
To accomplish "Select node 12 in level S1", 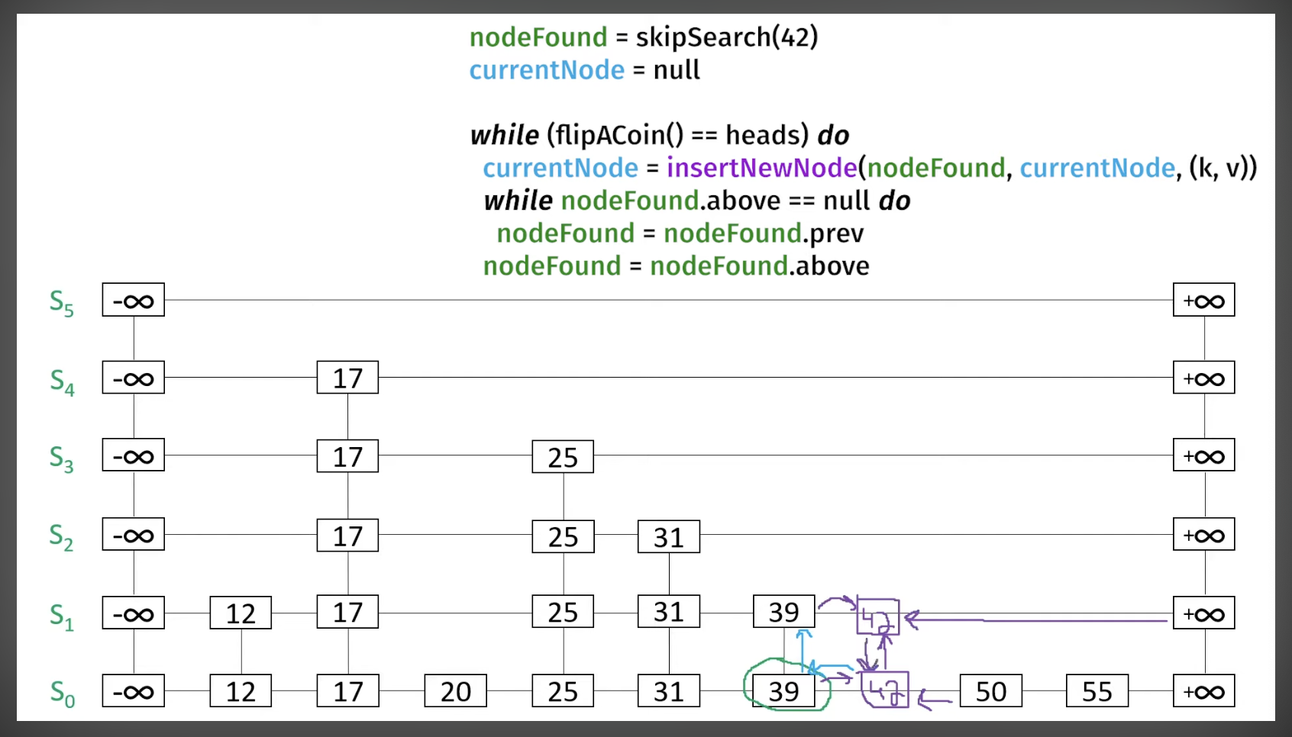I will [241, 613].
